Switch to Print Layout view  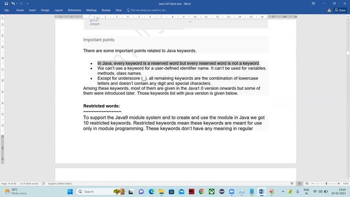click(x=300, y=184)
